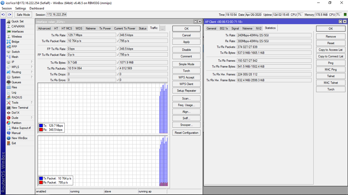Expand the Dude submenu
348x195 pixels.
[x=32, y=118]
